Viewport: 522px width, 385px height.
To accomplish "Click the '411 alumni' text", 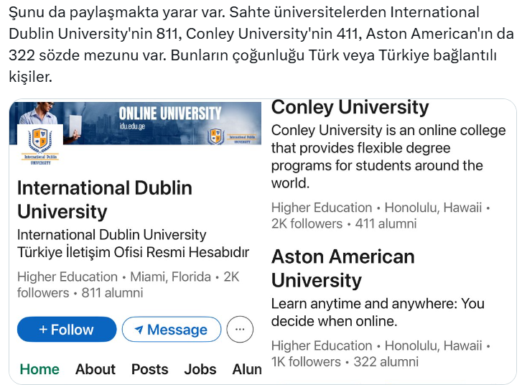I will coord(386,223).
